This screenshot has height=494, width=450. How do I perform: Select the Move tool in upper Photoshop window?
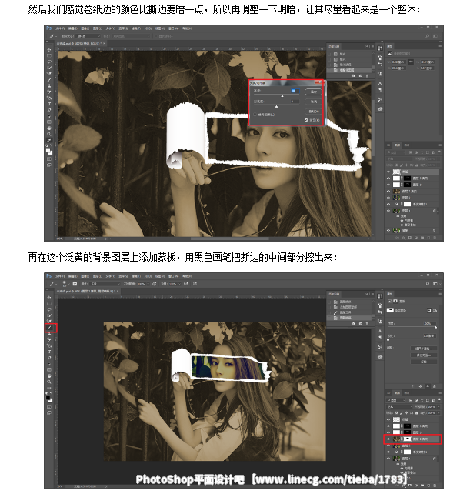[x=49, y=50]
